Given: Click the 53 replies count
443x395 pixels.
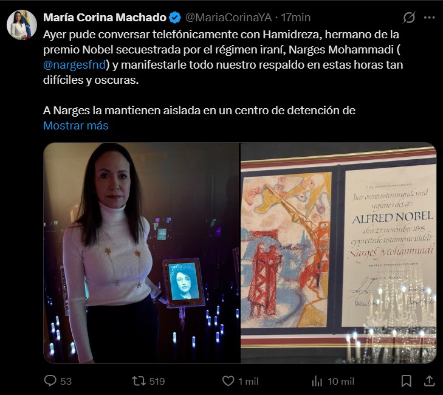Looking at the screenshot, I should click(x=66, y=381).
